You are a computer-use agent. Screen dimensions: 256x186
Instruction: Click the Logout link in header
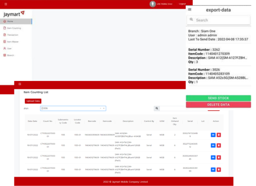[x=182, y=4]
